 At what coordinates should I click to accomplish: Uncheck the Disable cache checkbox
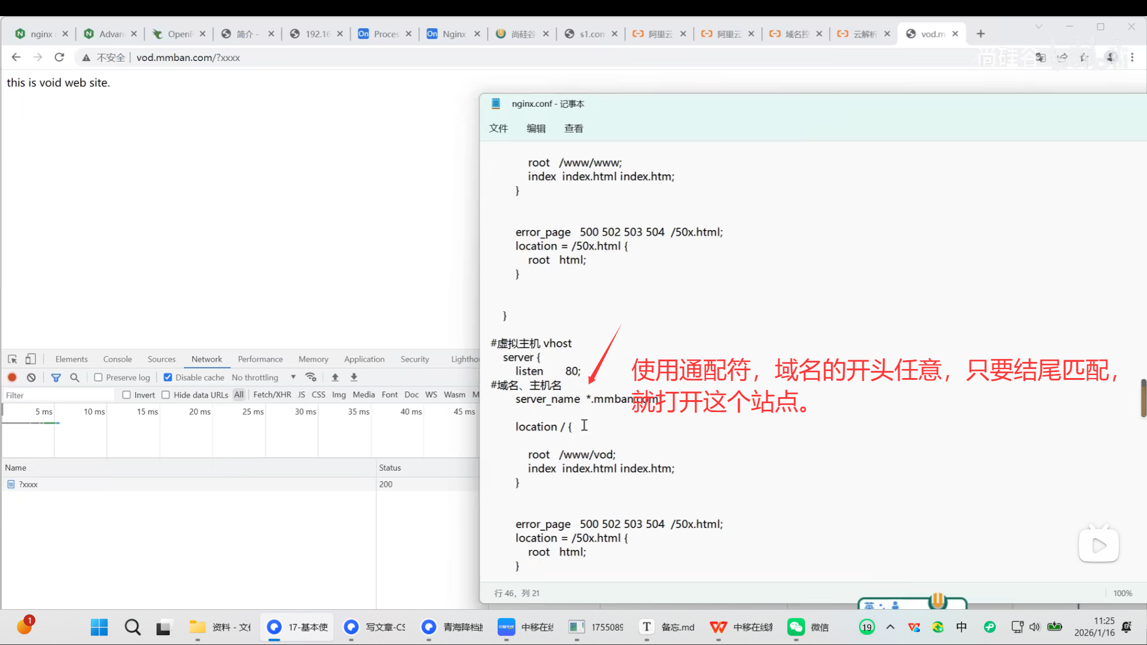point(168,377)
